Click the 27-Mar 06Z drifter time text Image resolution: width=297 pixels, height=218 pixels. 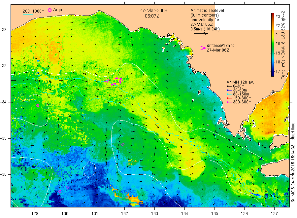(x=218, y=50)
